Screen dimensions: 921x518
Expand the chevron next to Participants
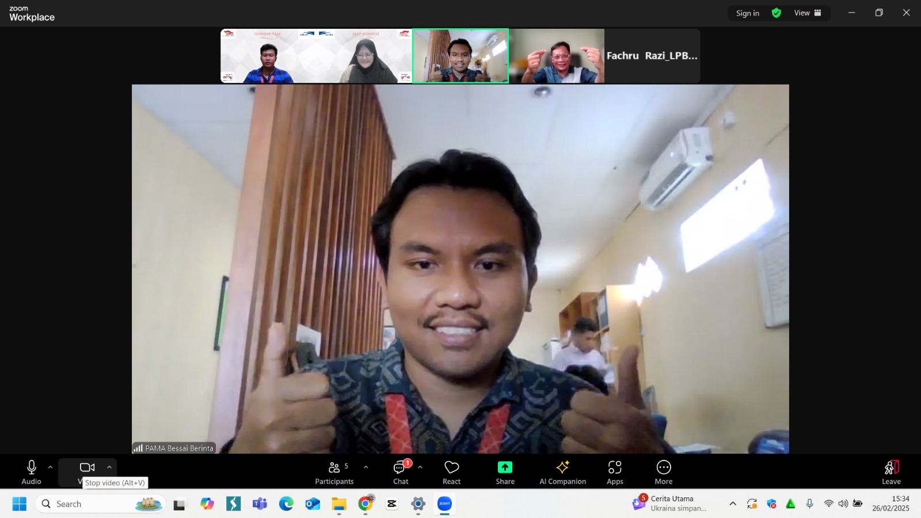click(x=366, y=467)
